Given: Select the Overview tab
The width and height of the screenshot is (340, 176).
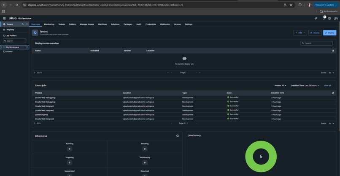Looking at the screenshot, I should pos(35,24).
